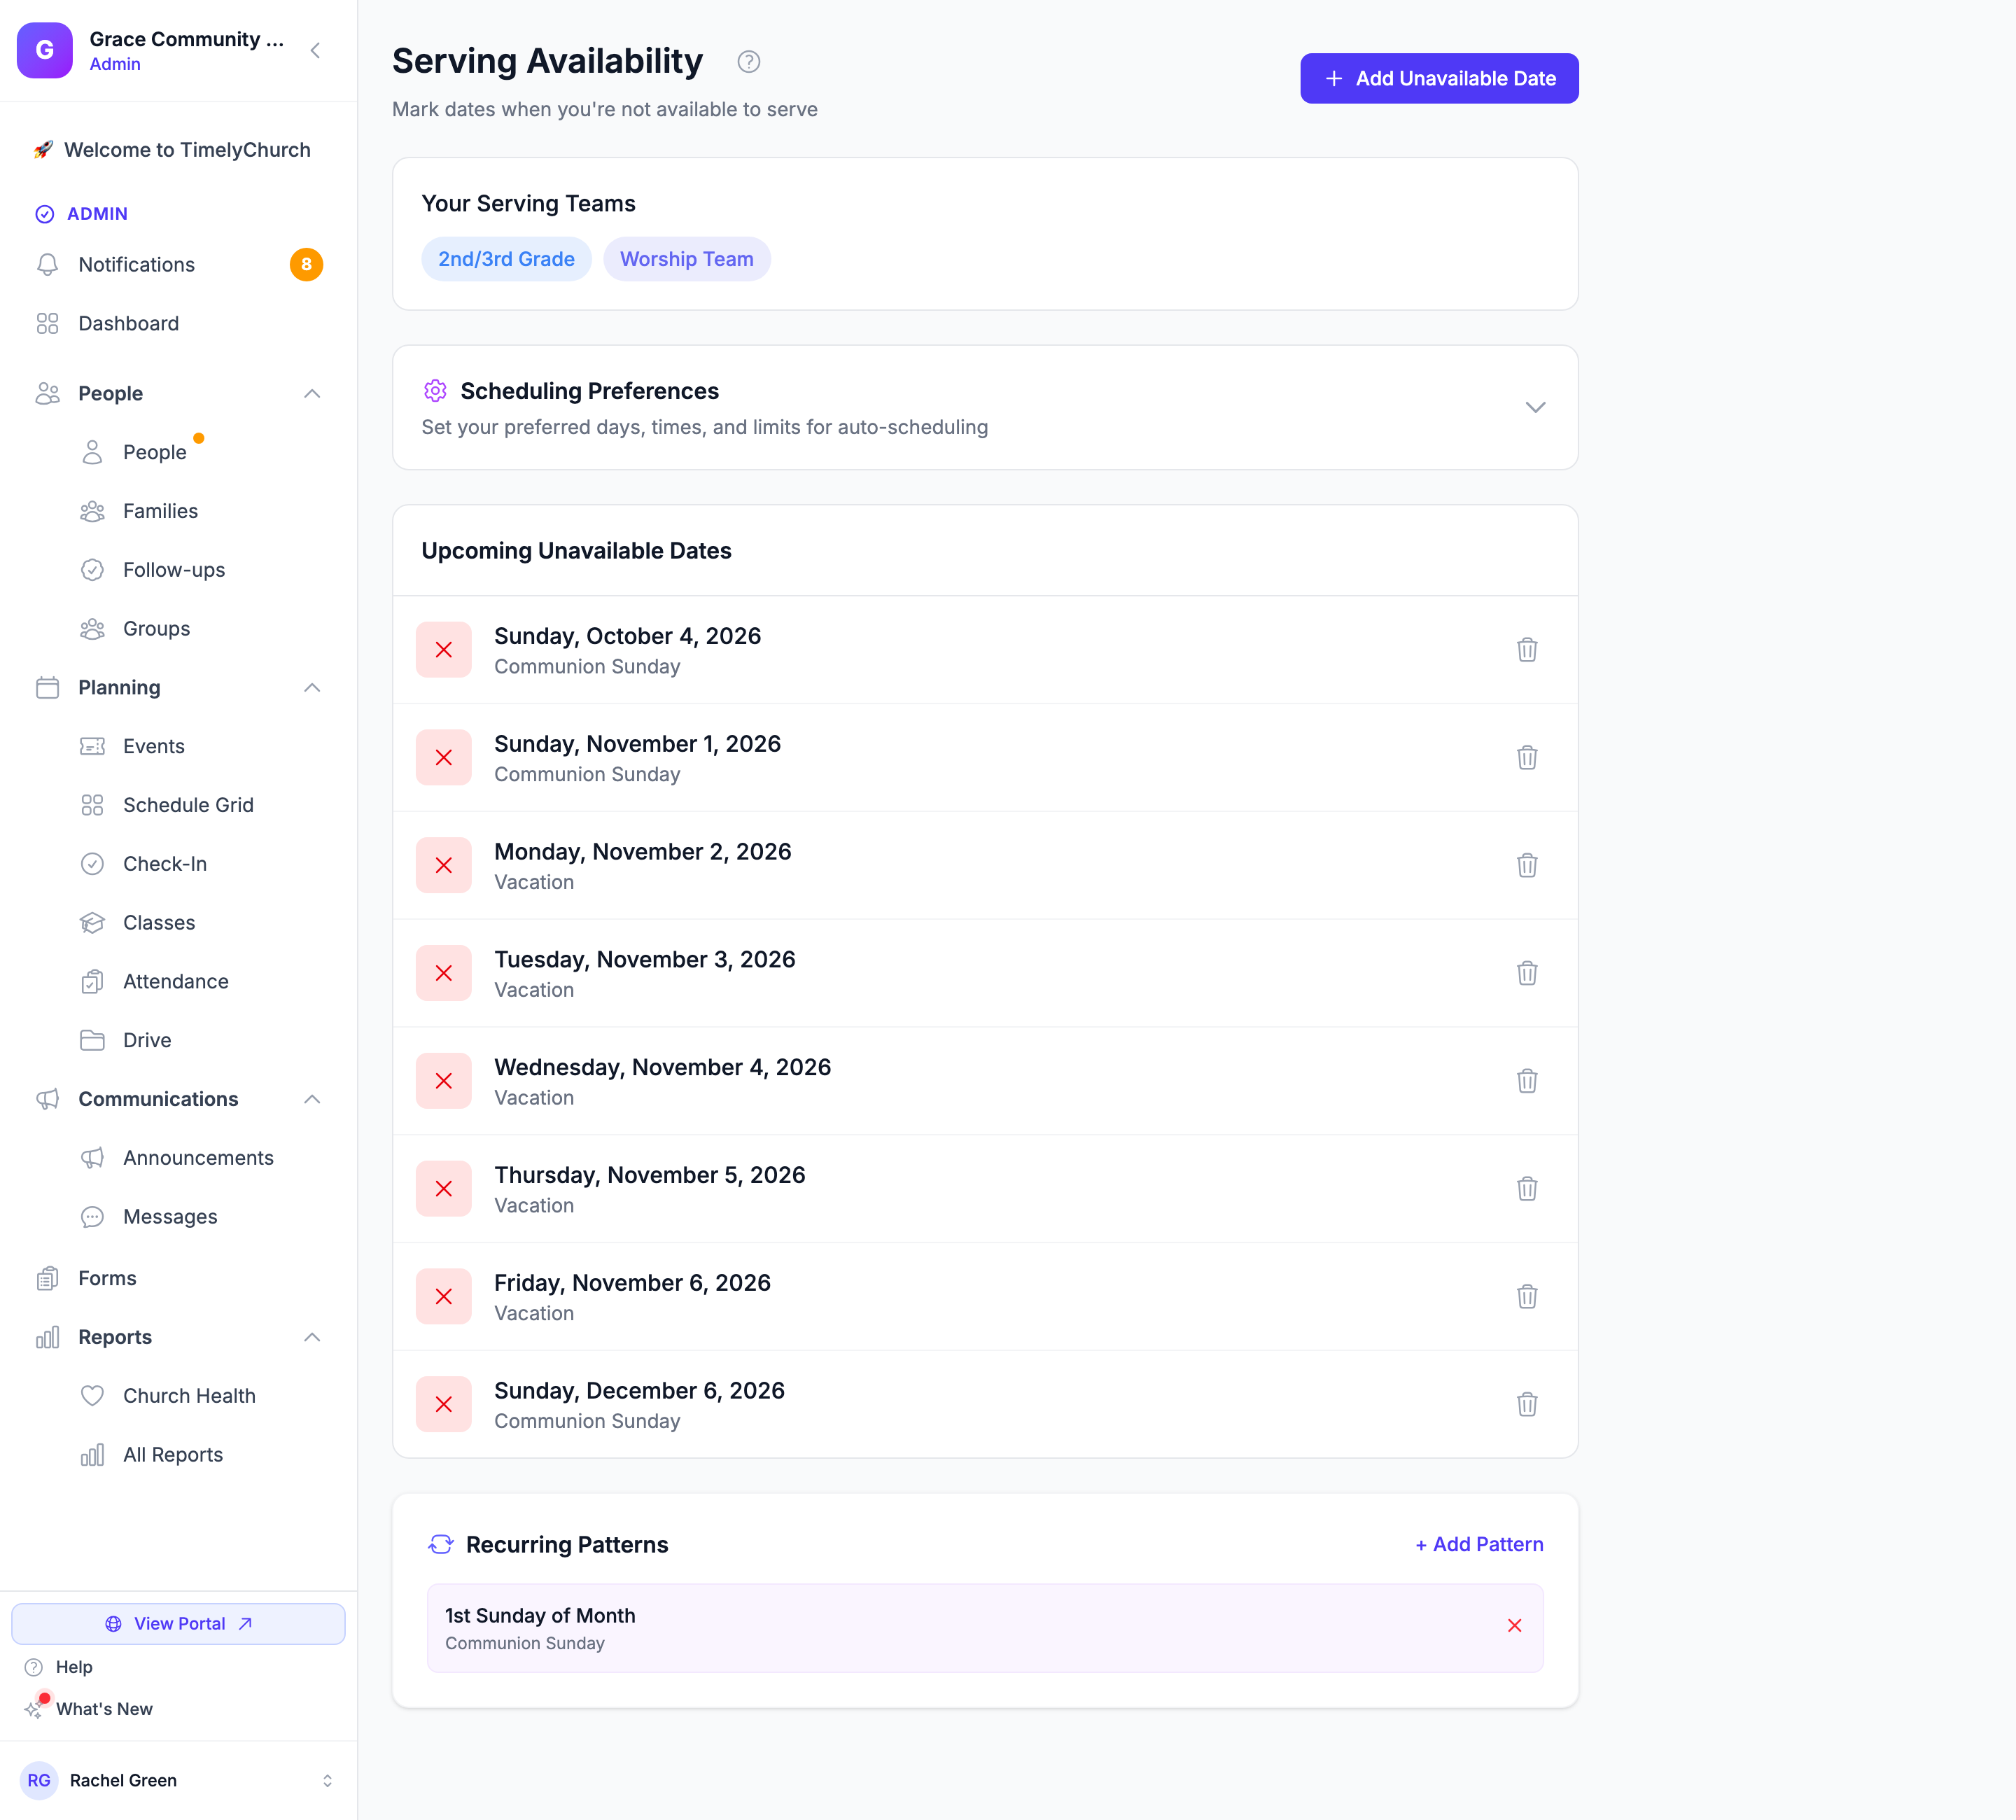Image resolution: width=2016 pixels, height=1820 pixels.
Task: Remove the 1st Sunday of Month pattern
Action: [x=1514, y=1626]
